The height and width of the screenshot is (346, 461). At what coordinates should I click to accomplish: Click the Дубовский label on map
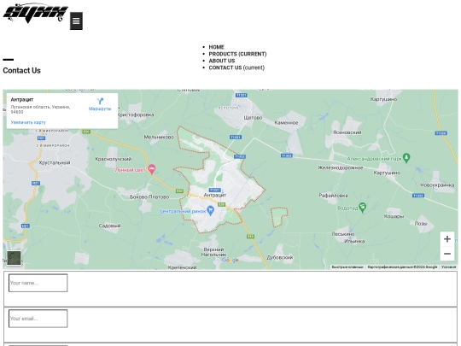point(280,257)
